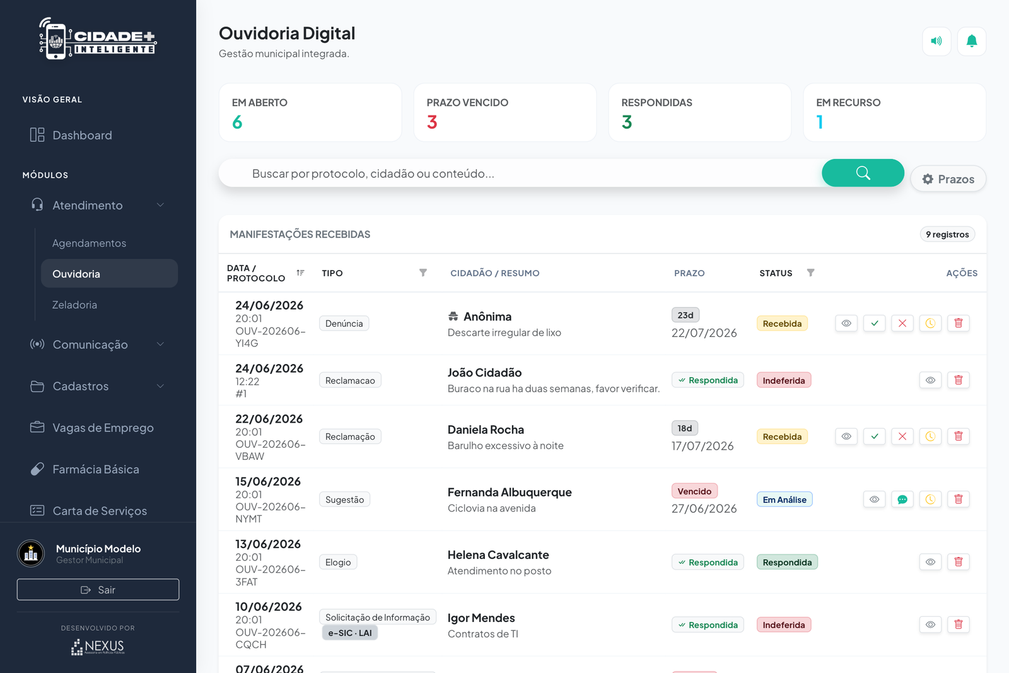Focus the protocol search input field
Screen dimensions: 1009x673
click(520, 173)
